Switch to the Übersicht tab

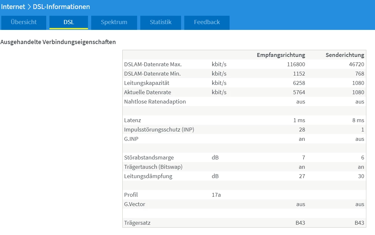[24, 22]
